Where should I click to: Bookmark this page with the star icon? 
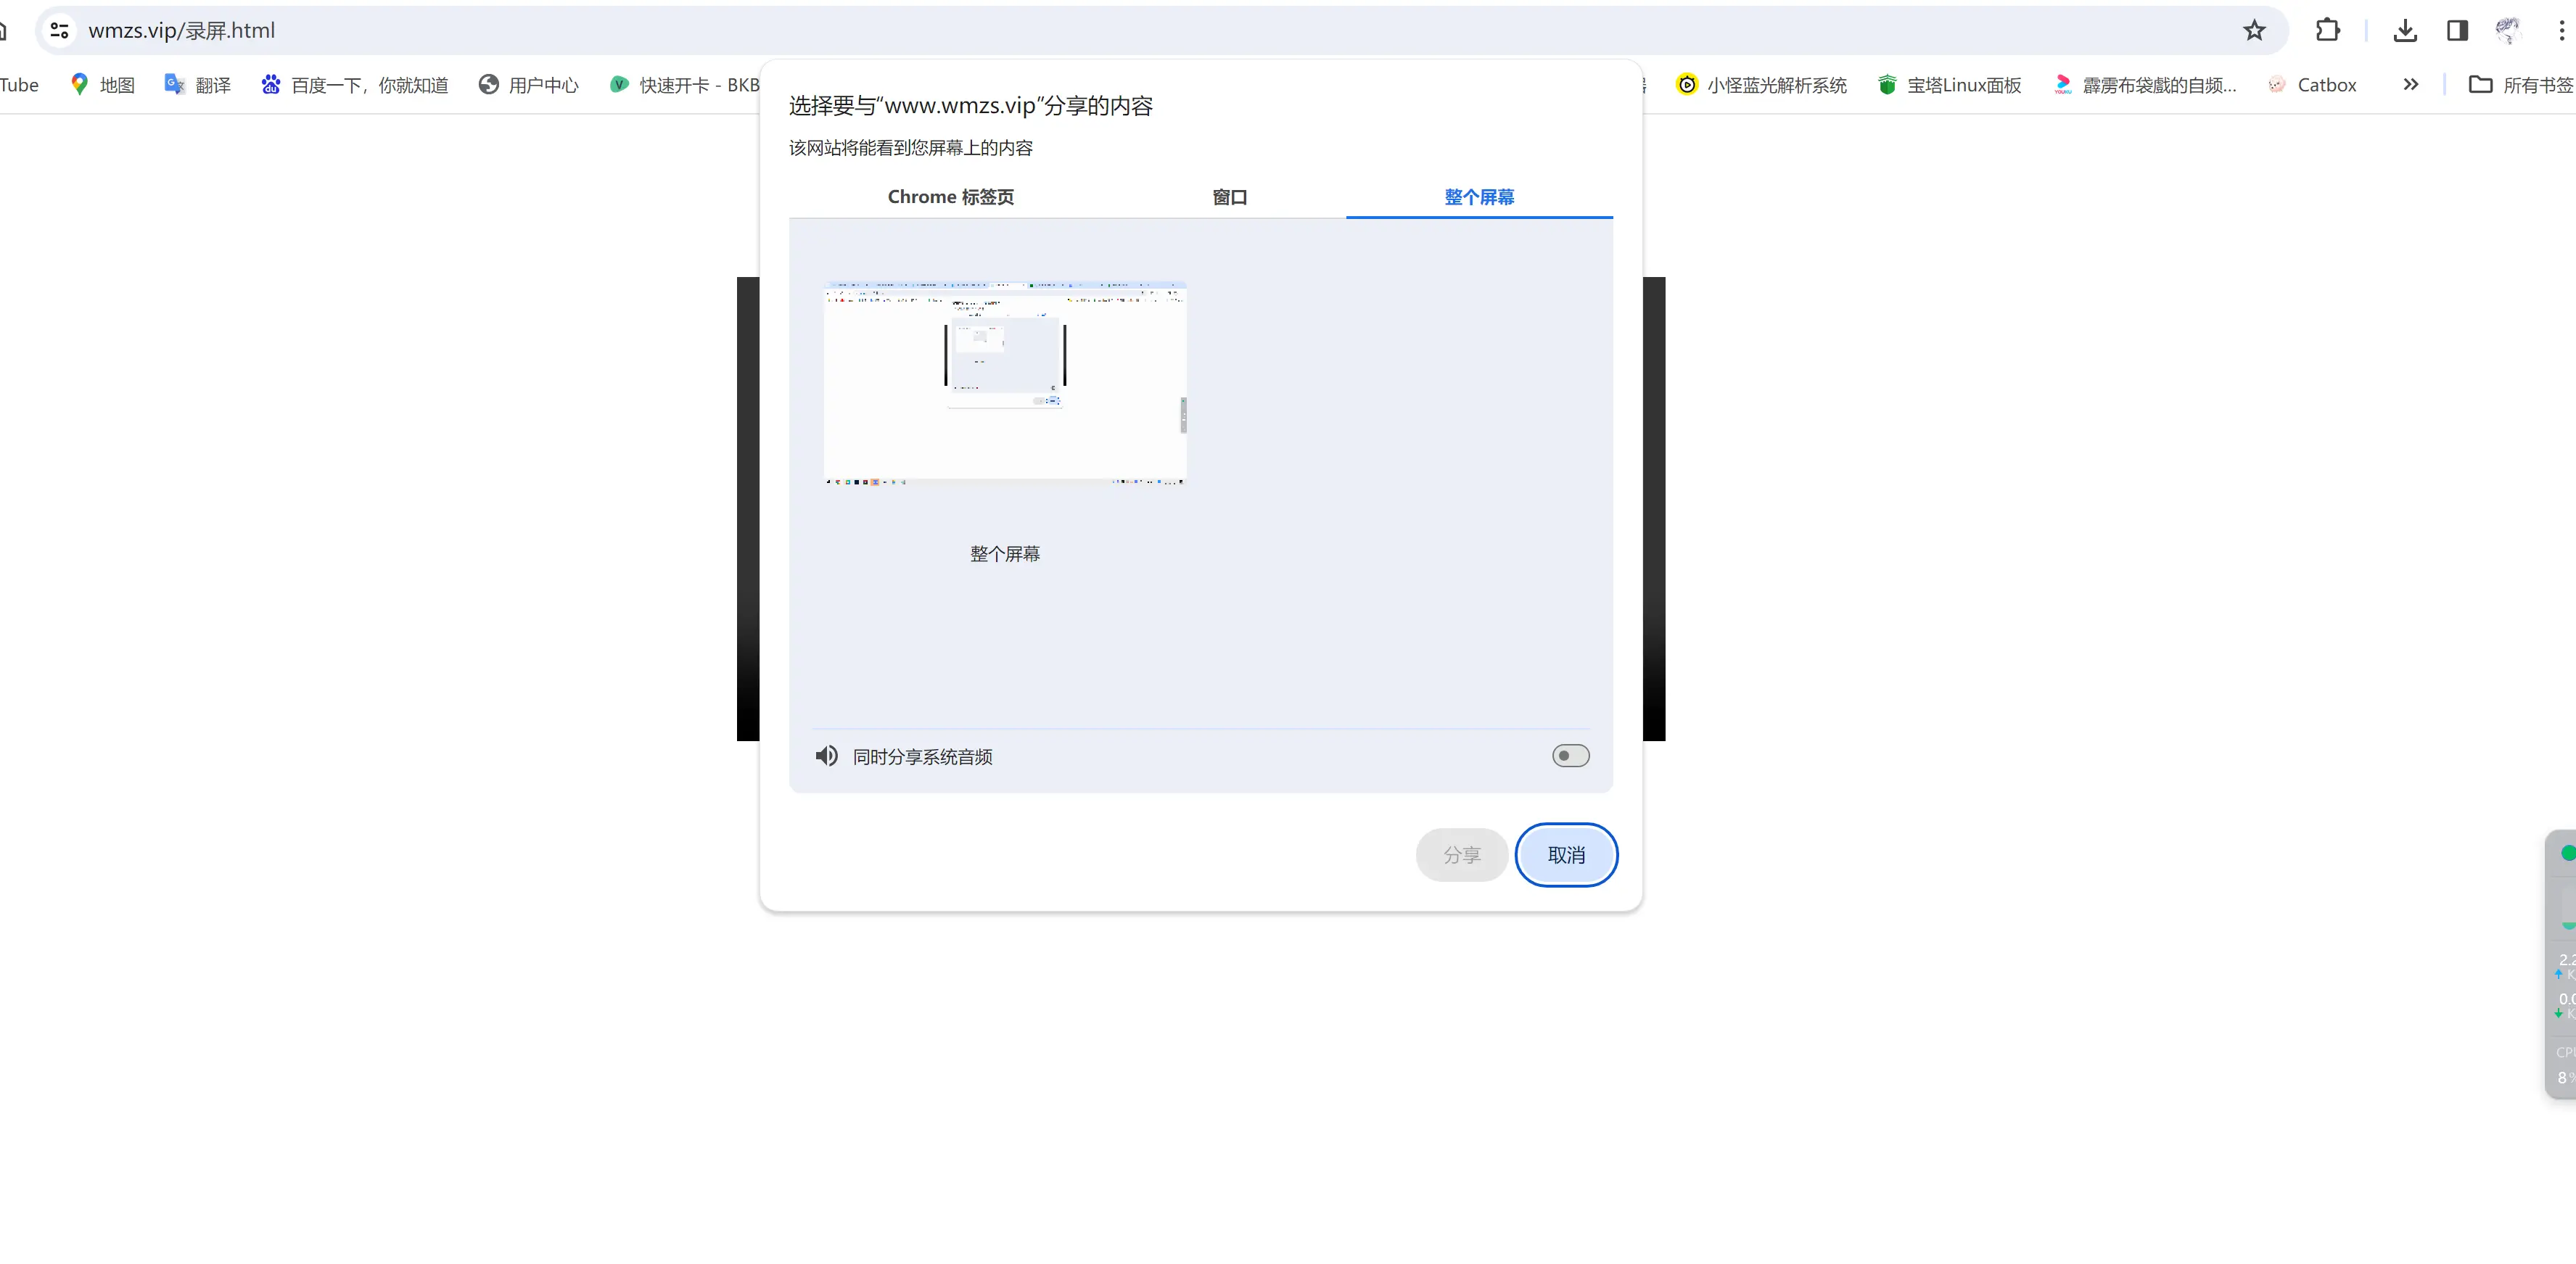(2254, 31)
